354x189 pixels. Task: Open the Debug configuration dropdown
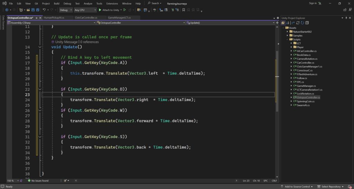66,10
